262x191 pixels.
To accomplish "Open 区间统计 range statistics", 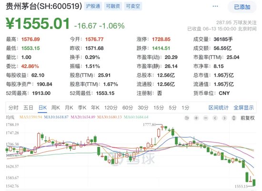I will 218,108.
